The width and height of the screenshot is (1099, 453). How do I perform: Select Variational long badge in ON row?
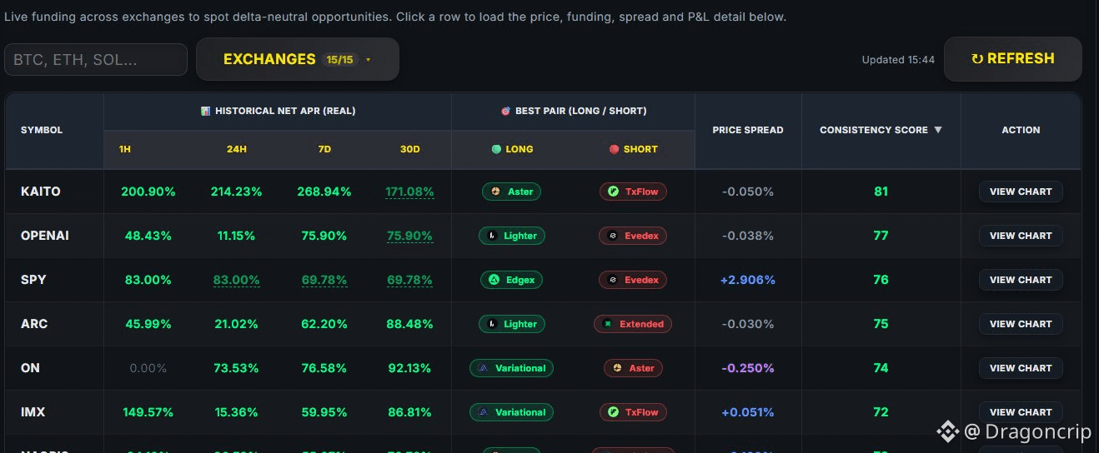pos(511,368)
